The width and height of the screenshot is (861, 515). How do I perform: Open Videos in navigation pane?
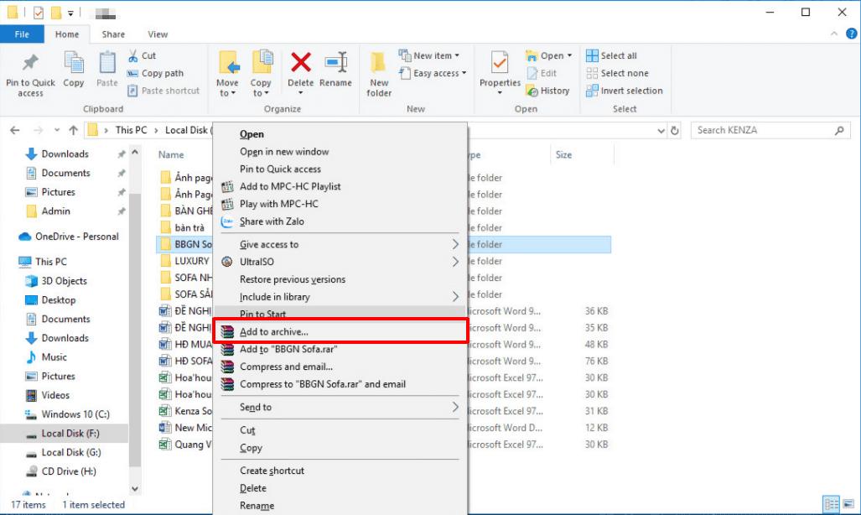pos(48,395)
